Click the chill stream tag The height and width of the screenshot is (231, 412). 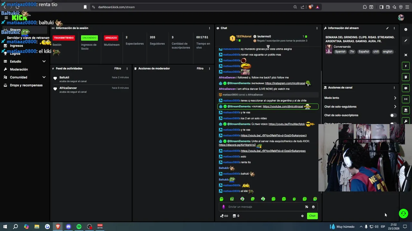coord(376,52)
